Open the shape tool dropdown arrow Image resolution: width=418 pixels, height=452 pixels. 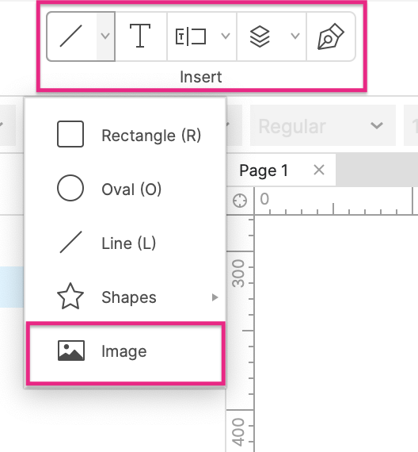pos(105,36)
